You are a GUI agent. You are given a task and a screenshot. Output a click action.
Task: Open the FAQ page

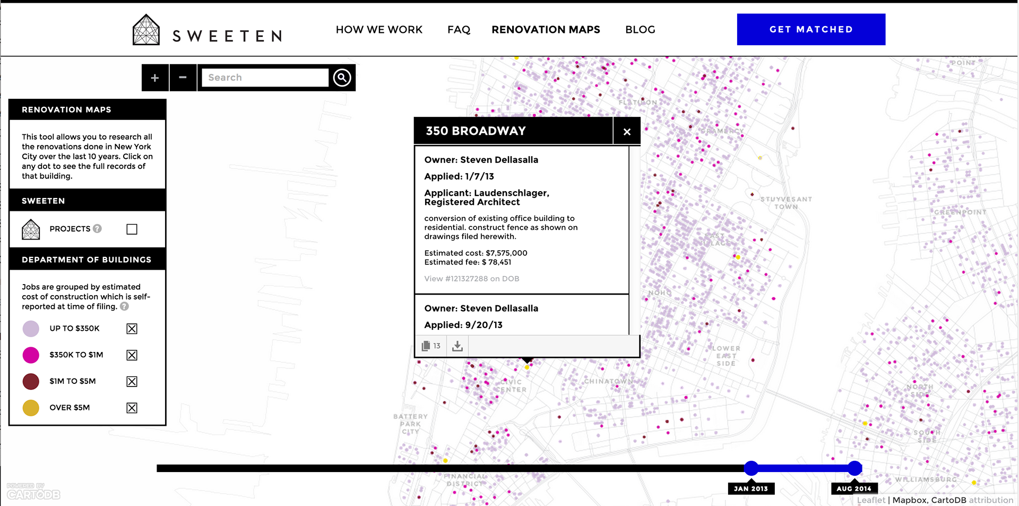click(459, 30)
